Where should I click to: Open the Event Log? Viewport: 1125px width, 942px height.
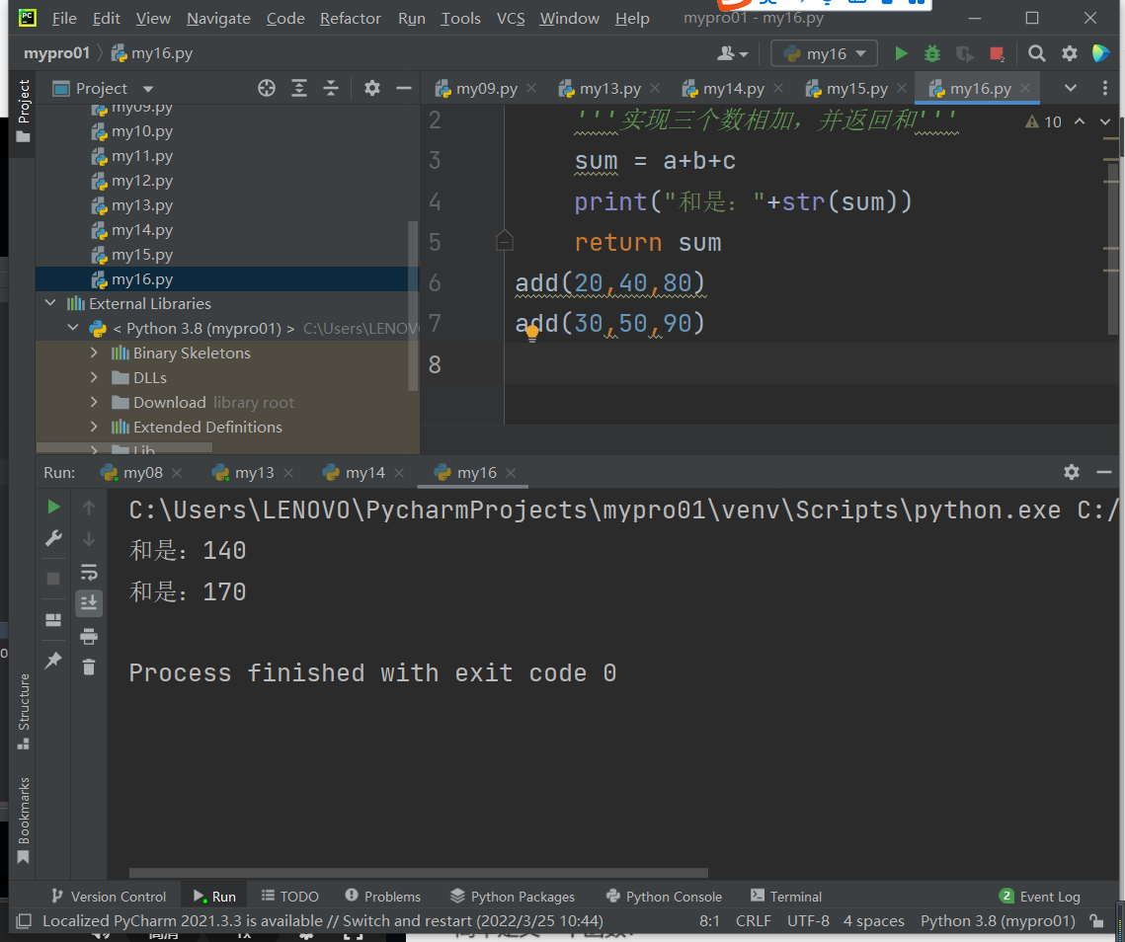point(1040,896)
